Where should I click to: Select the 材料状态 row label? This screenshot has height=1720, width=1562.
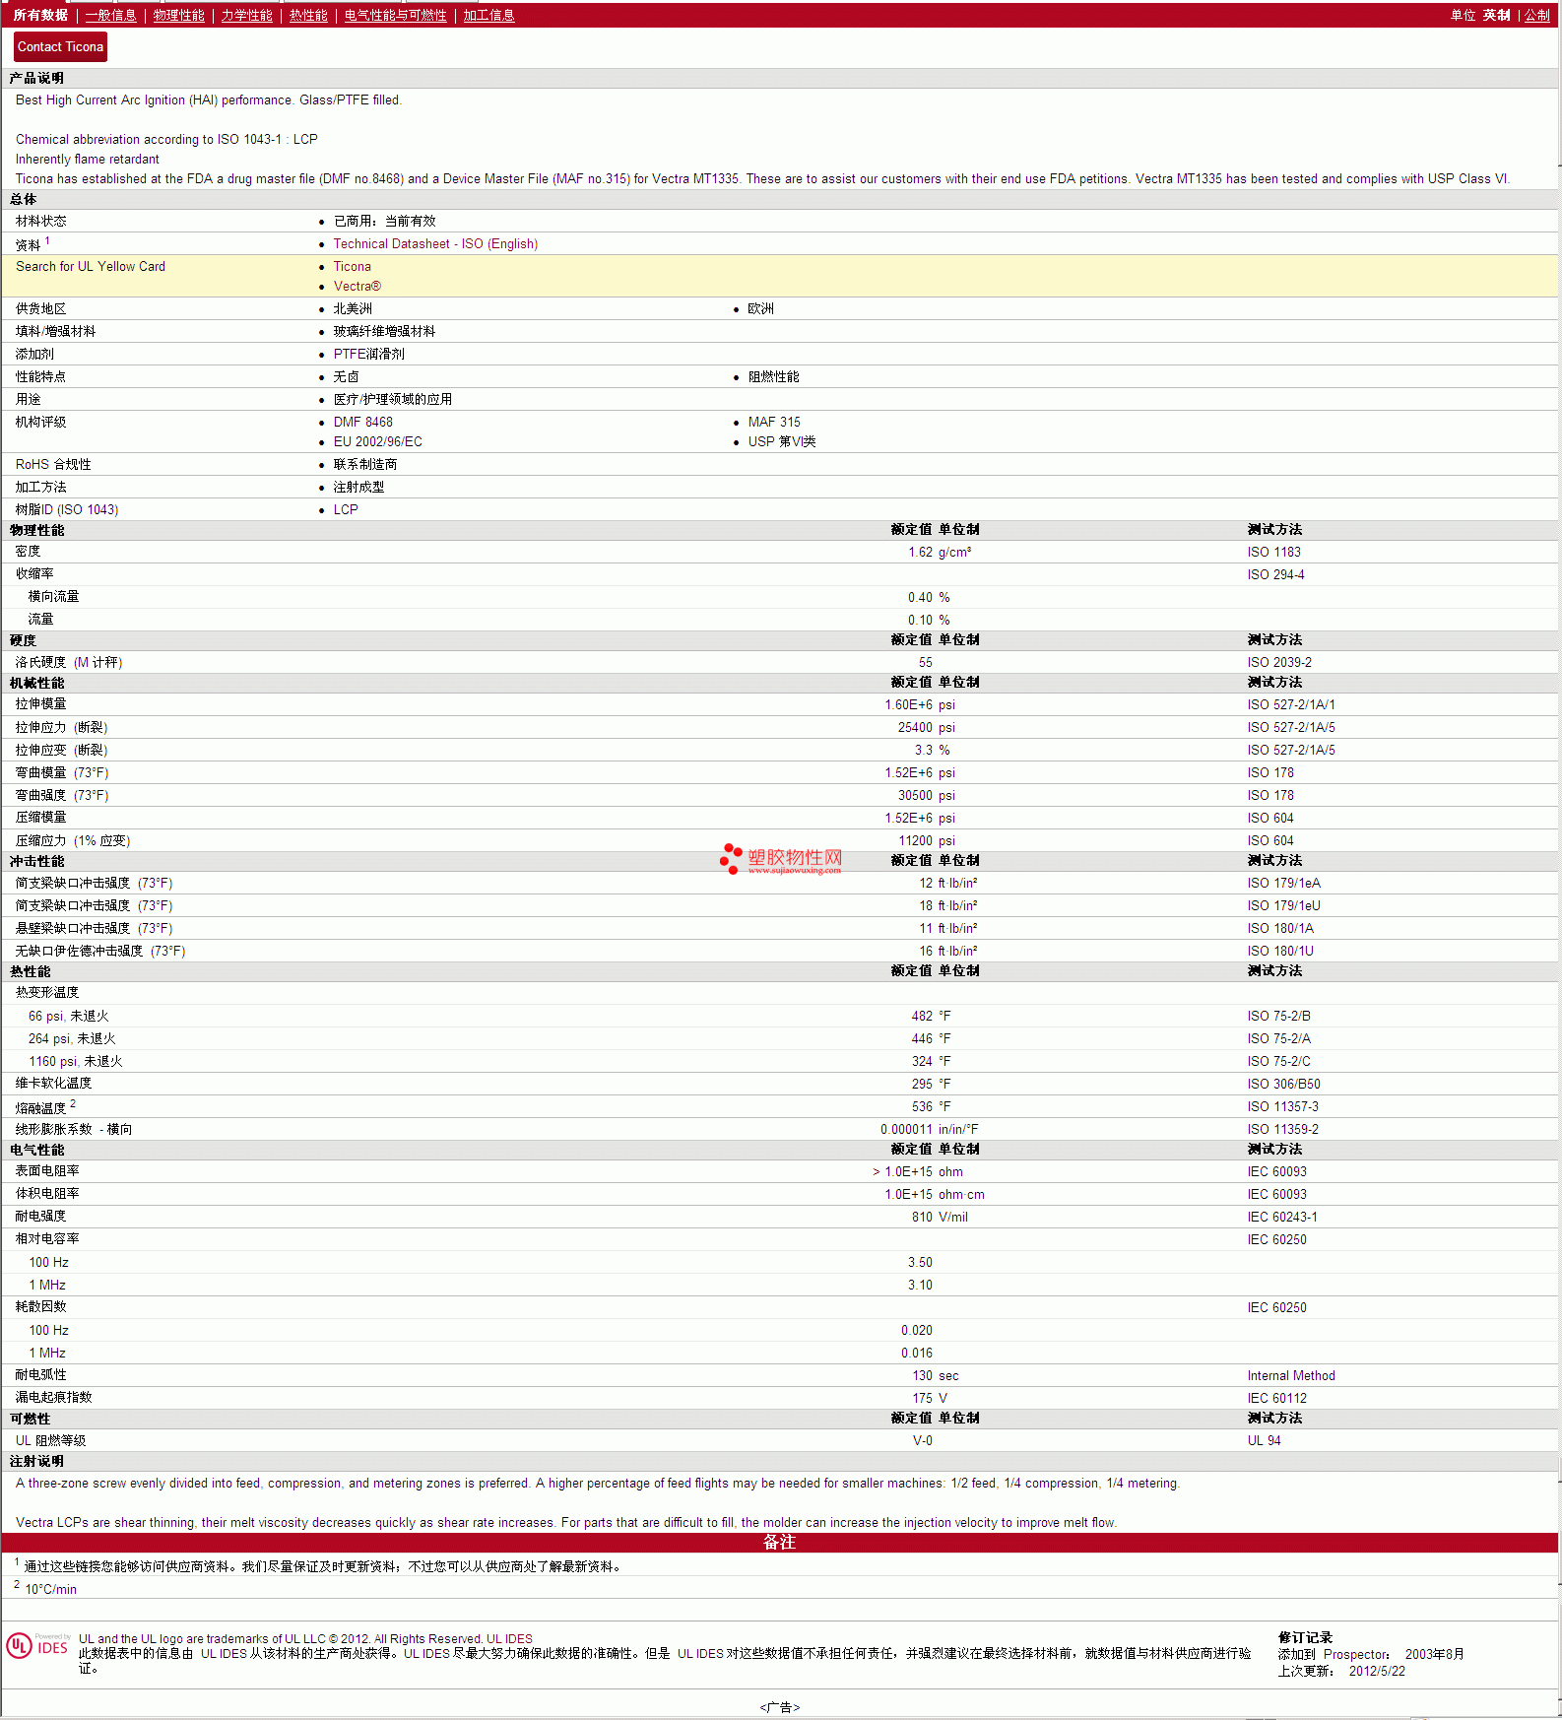pos(40,221)
